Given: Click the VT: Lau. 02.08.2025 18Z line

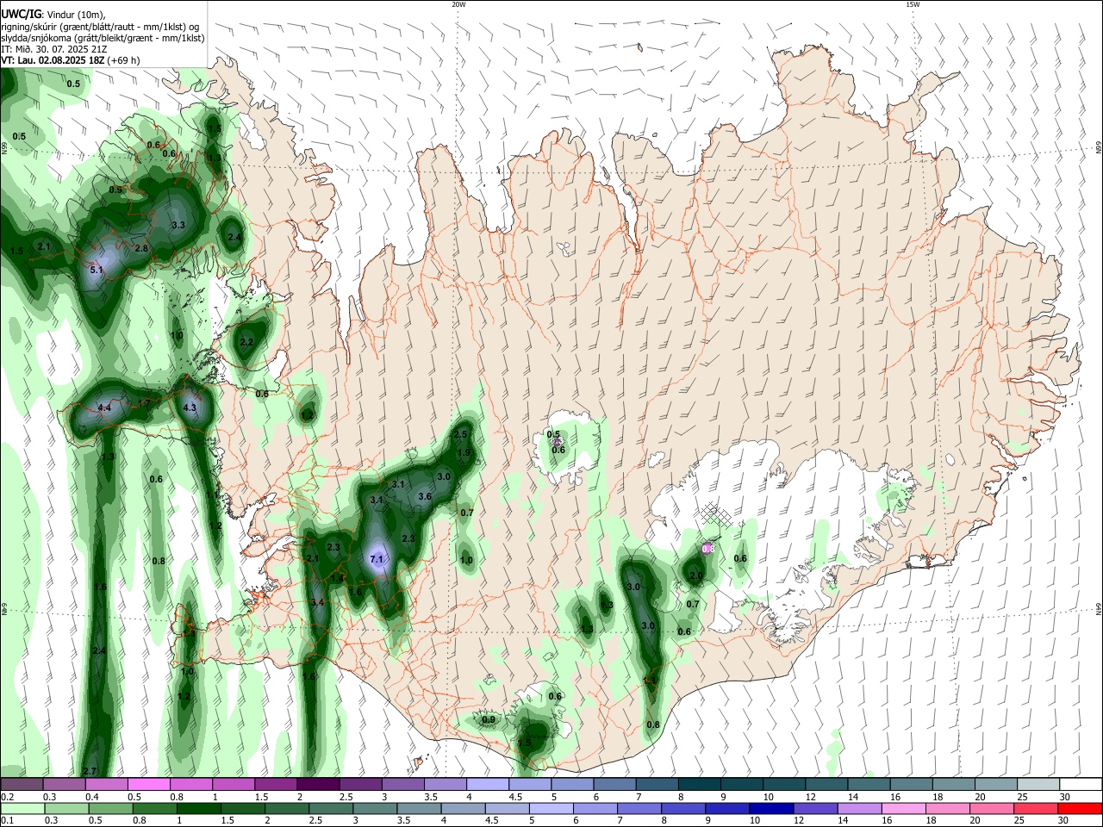Looking at the screenshot, I should 71,60.
